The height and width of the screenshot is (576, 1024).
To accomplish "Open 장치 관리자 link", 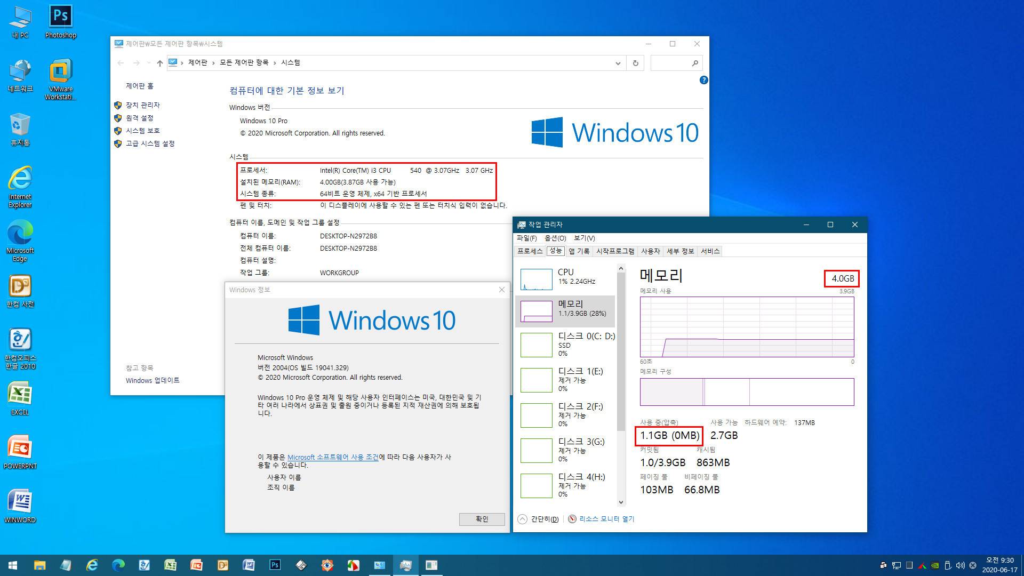I will coord(142,105).
